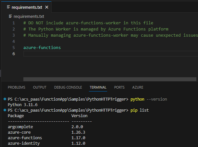Click the breadcrumb file icon

click(x=10, y=16)
